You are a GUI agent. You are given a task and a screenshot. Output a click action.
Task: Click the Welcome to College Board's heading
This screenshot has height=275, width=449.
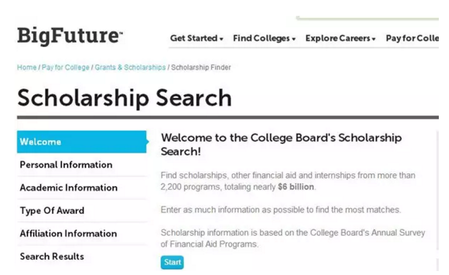tap(281, 144)
